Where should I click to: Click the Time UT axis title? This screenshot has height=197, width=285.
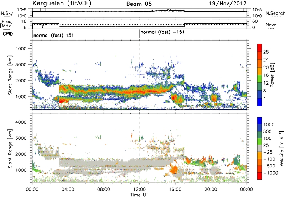(x=139, y=195)
